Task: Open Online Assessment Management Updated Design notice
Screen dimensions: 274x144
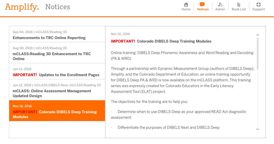Action: coord(57,90)
